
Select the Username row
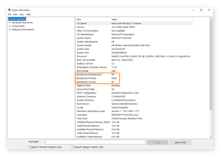coord(135,115)
